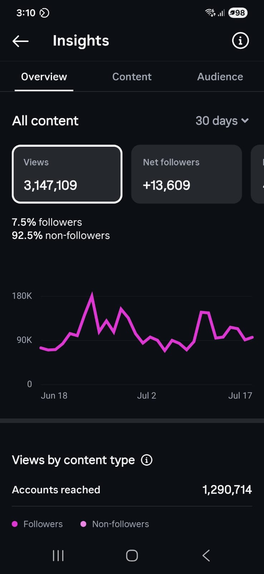Select the Overview tab
The height and width of the screenshot is (574, 264).
pos(44,77)
